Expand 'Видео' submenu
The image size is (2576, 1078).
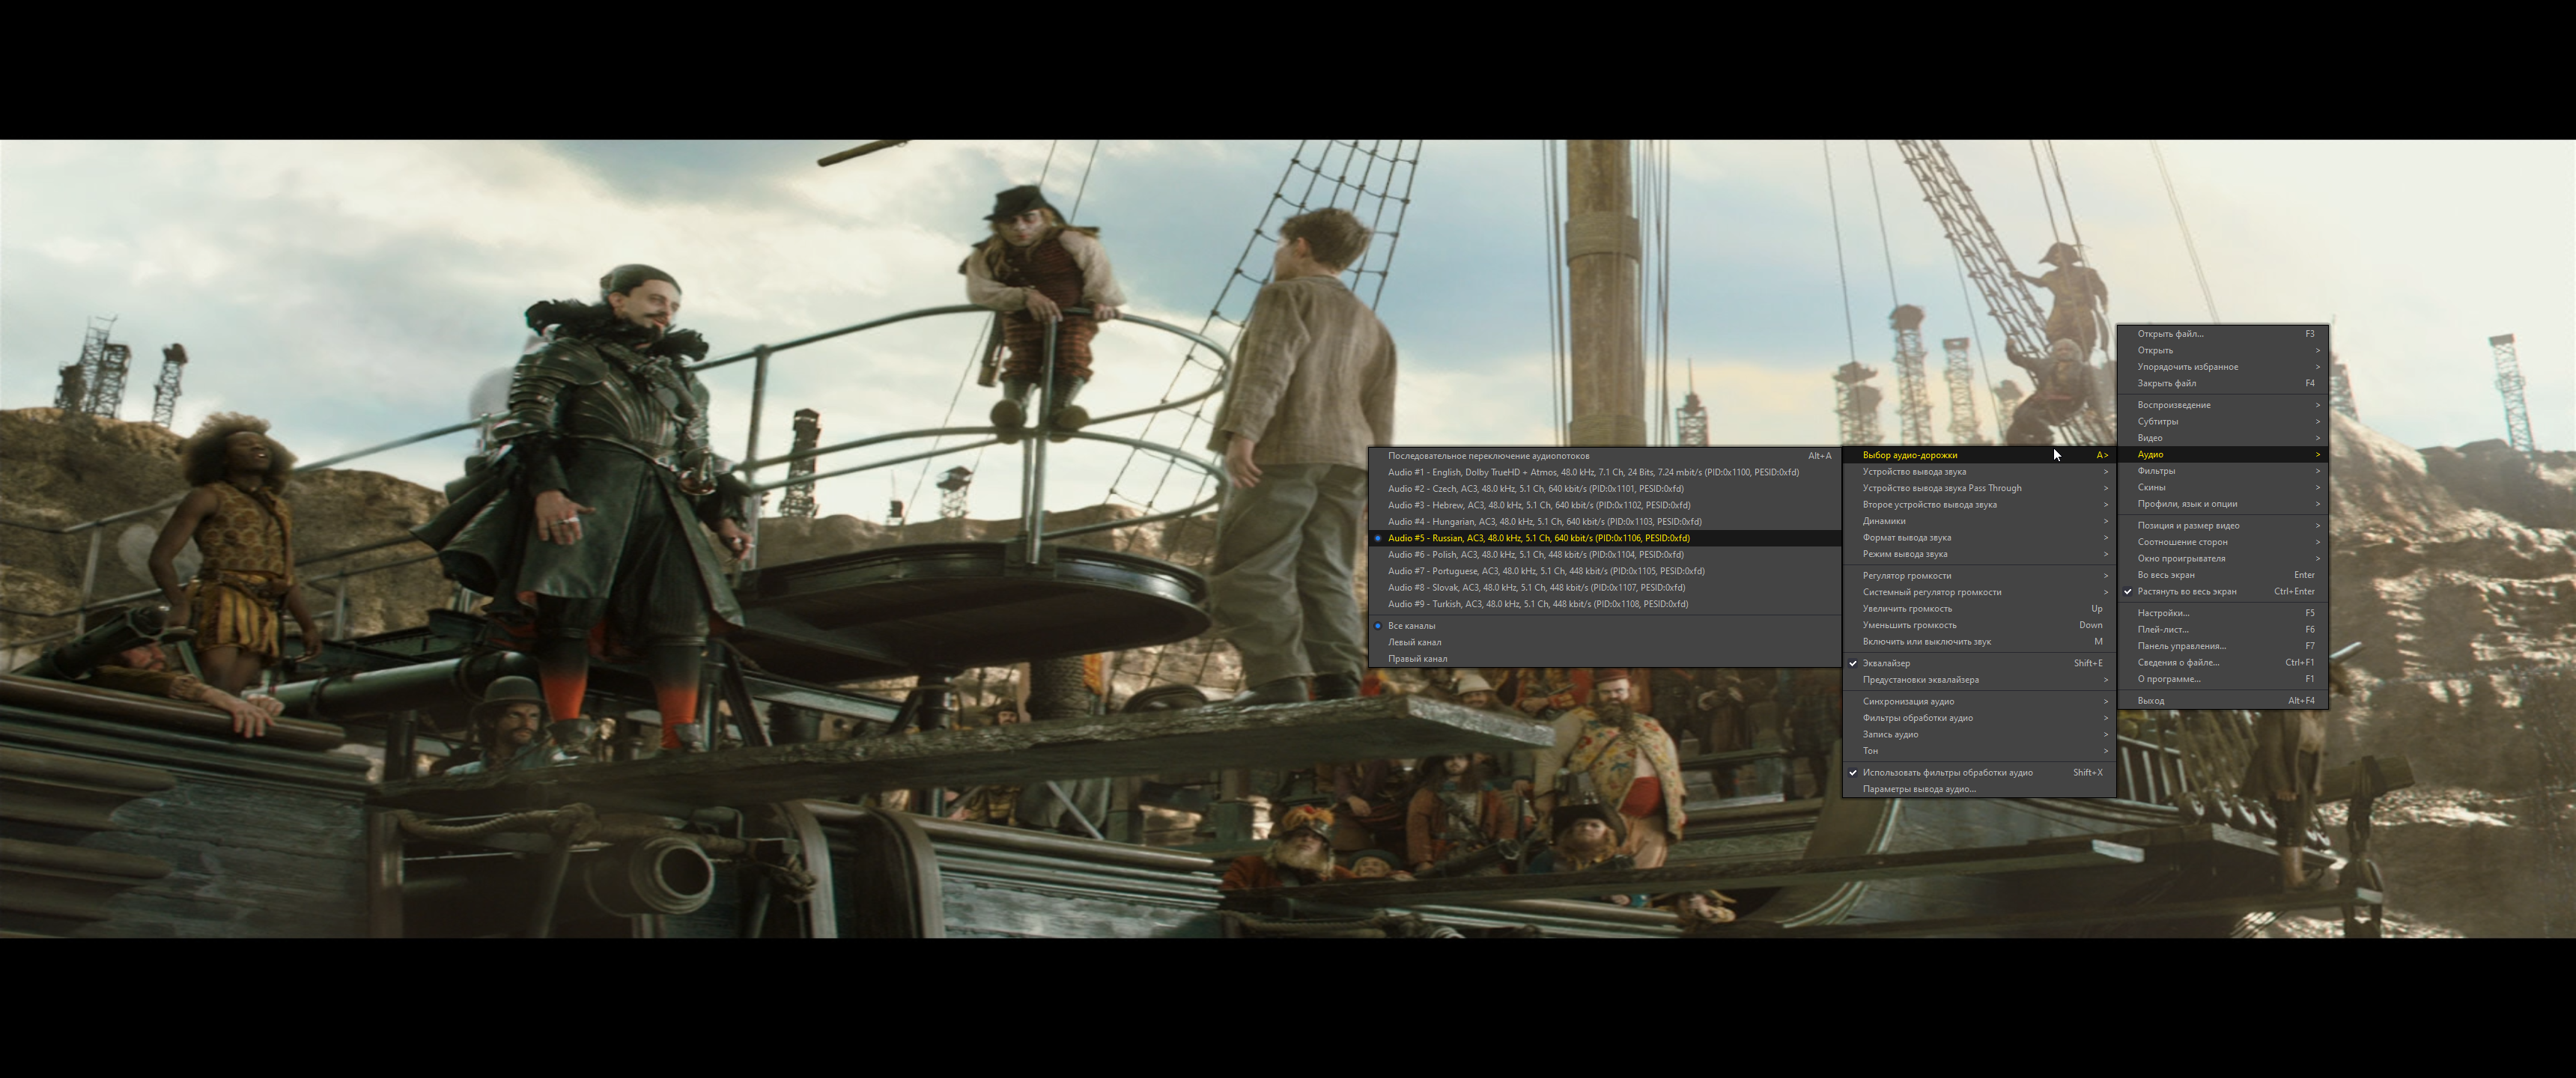(2222, 438)
